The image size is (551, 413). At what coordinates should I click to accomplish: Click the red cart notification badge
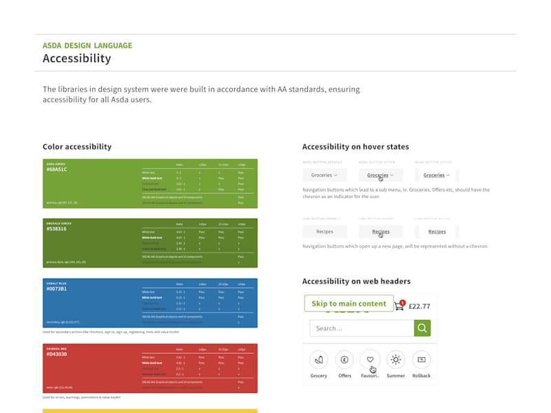coord(402,303)
